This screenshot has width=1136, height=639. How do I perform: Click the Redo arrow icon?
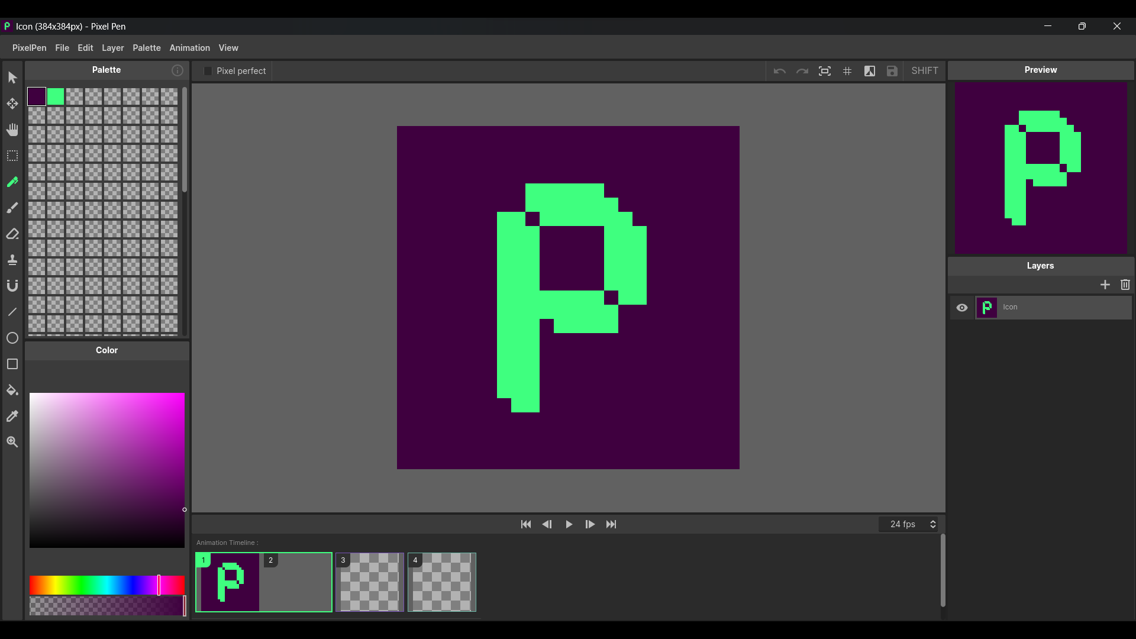(x=802, y=71)
